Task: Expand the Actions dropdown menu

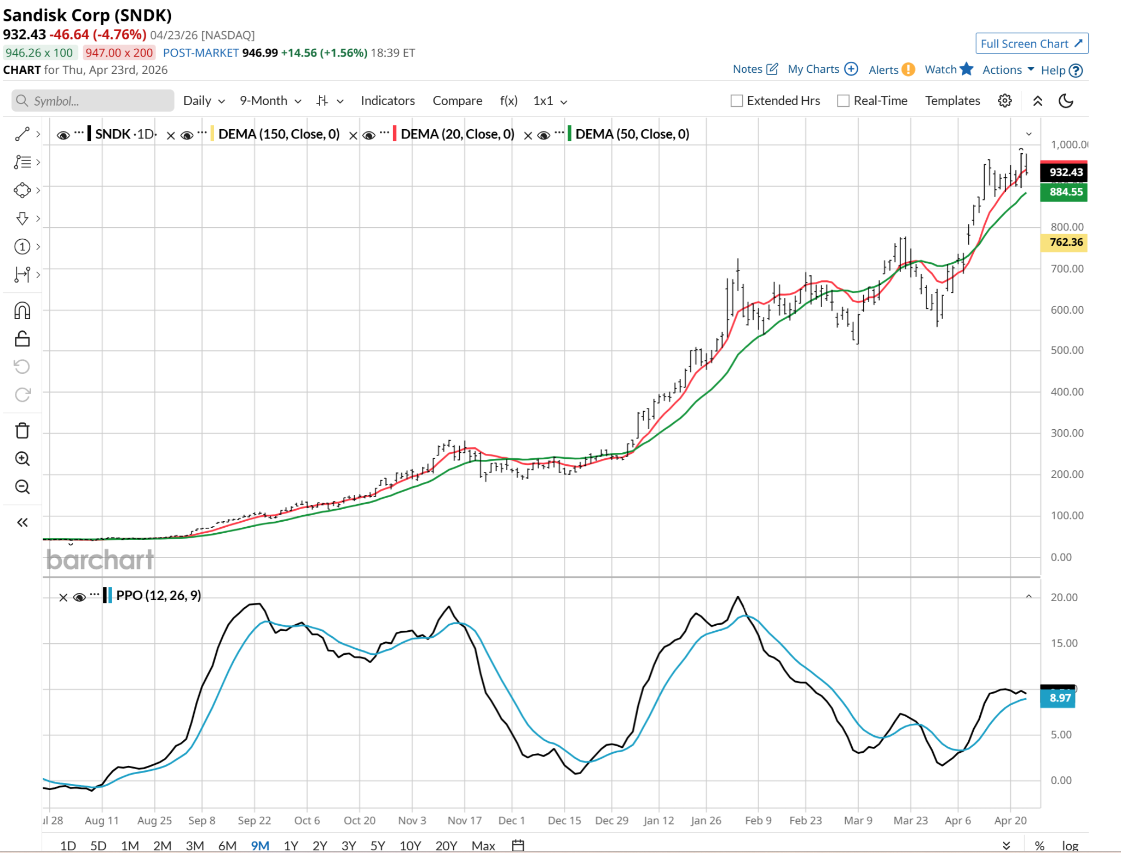Action: 1008,70
